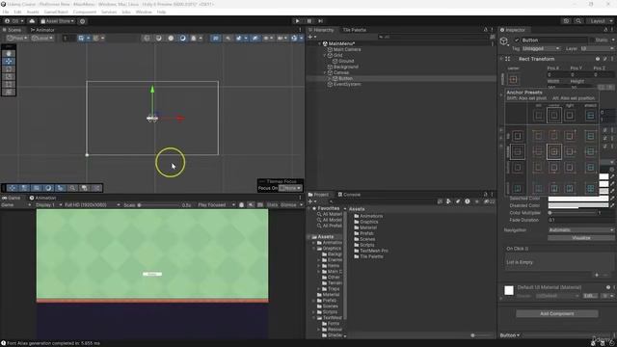617x347 pixels.
Task: Open the Tag dropdown in Inspector
Action: tap(542, 49)
